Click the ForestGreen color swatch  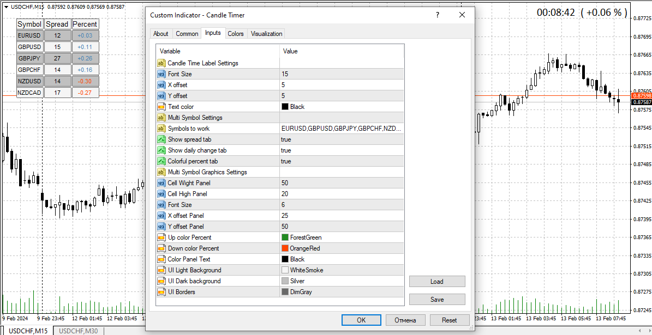click(284, 237)
